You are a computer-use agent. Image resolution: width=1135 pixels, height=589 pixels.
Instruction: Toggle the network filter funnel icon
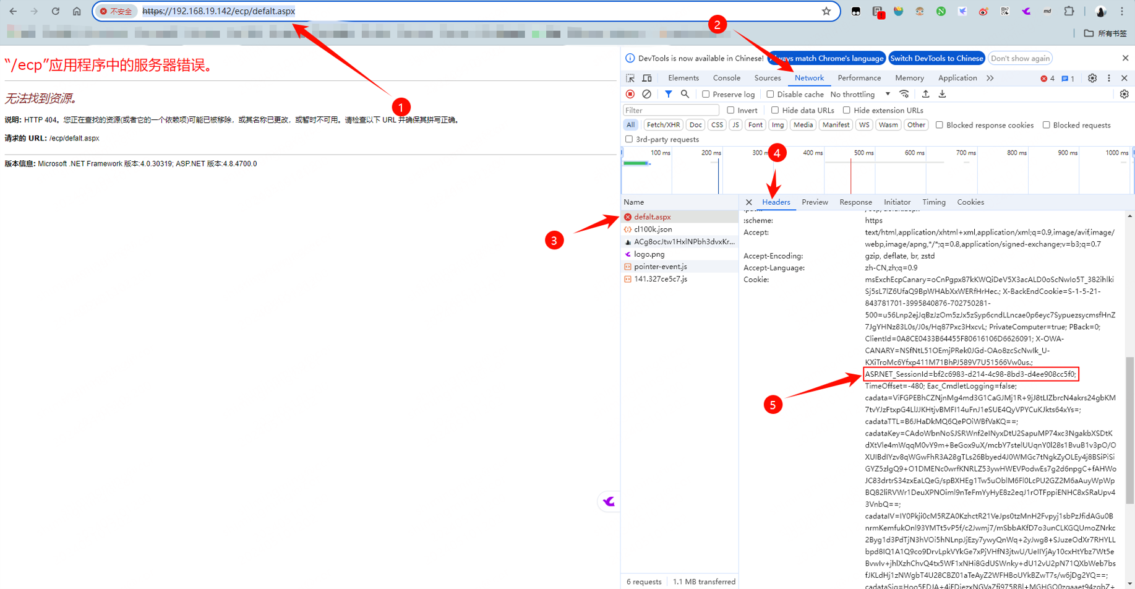coord(668,95)
